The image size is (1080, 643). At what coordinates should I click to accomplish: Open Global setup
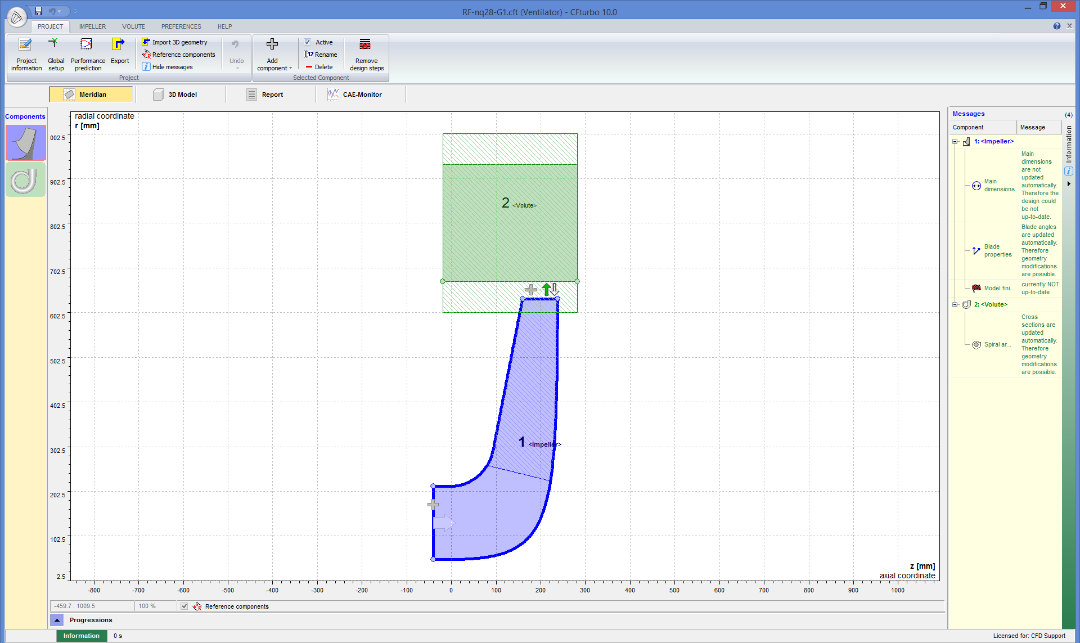pyautogui.click(x=56, y=54)
